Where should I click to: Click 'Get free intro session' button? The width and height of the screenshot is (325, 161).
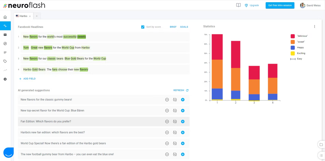(x=280, y=5)
